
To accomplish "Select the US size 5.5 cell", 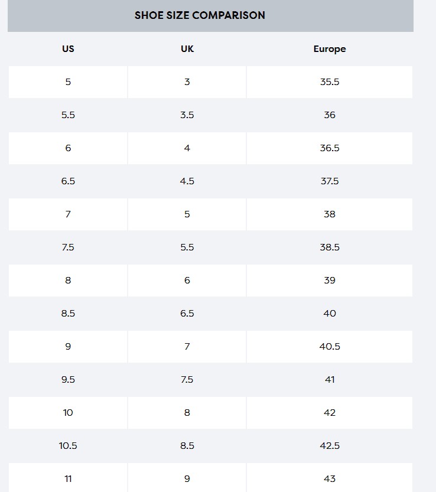I will pyautogui.click(x=68, y=115).
